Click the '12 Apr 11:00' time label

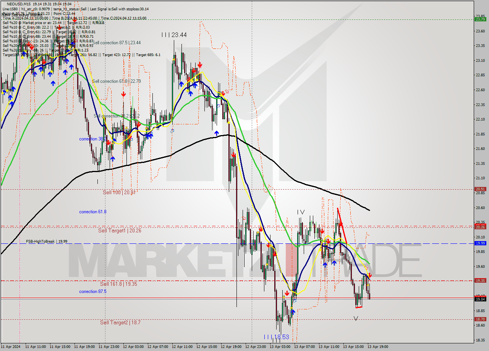tap(183, 347)
